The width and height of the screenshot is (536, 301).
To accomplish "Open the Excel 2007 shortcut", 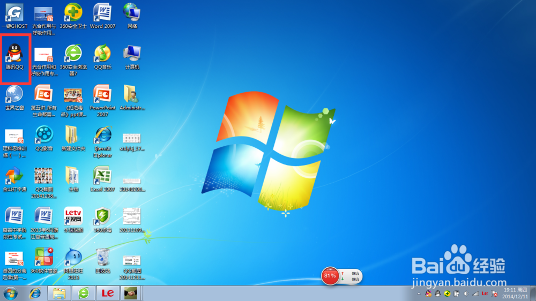I will [x=102, y=179].
